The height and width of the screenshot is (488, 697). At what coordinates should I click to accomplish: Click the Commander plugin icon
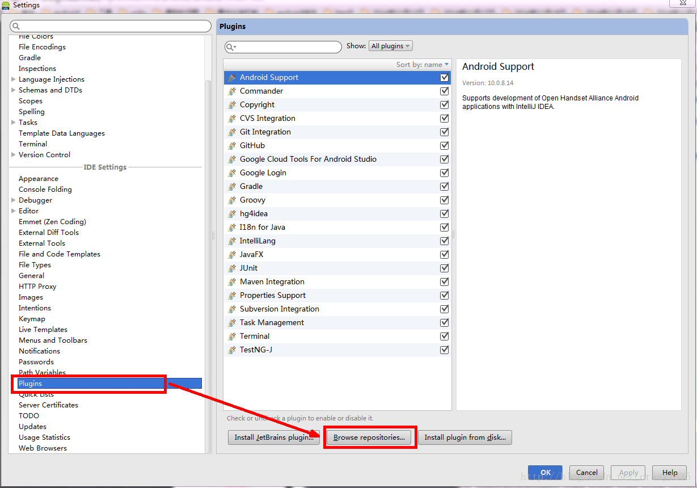tap(232, 91)
